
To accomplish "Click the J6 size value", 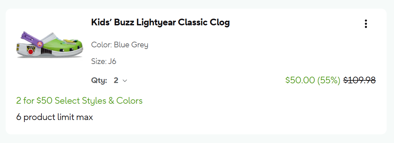I will coord(112,61).
